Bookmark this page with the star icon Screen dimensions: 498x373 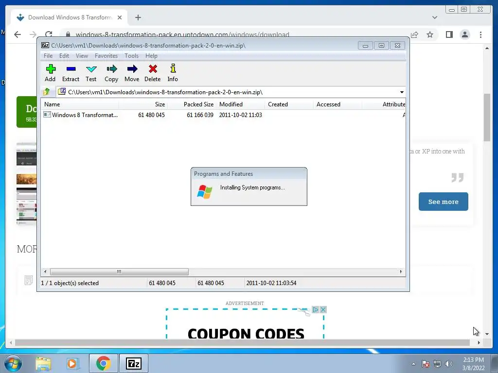pos(430,34)
